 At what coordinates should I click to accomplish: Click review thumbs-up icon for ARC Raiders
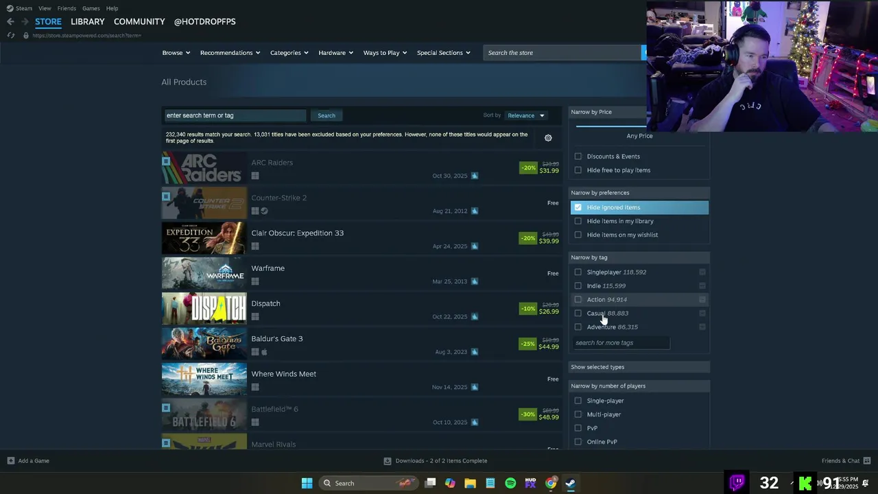[x=474, y=176]
